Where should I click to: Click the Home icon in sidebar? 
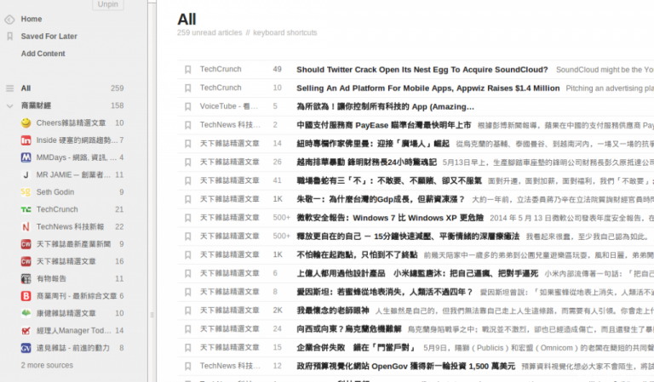[9, 20]
